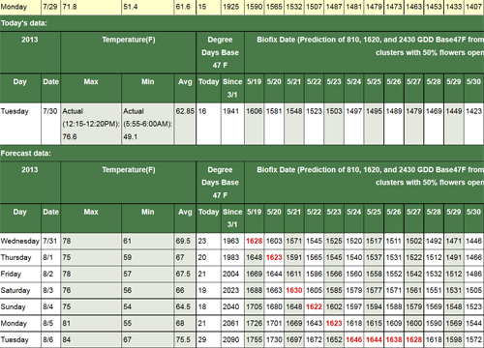484x348 pixels.
Task: Click the 8/6 date cell
Action: pos(50,339)
